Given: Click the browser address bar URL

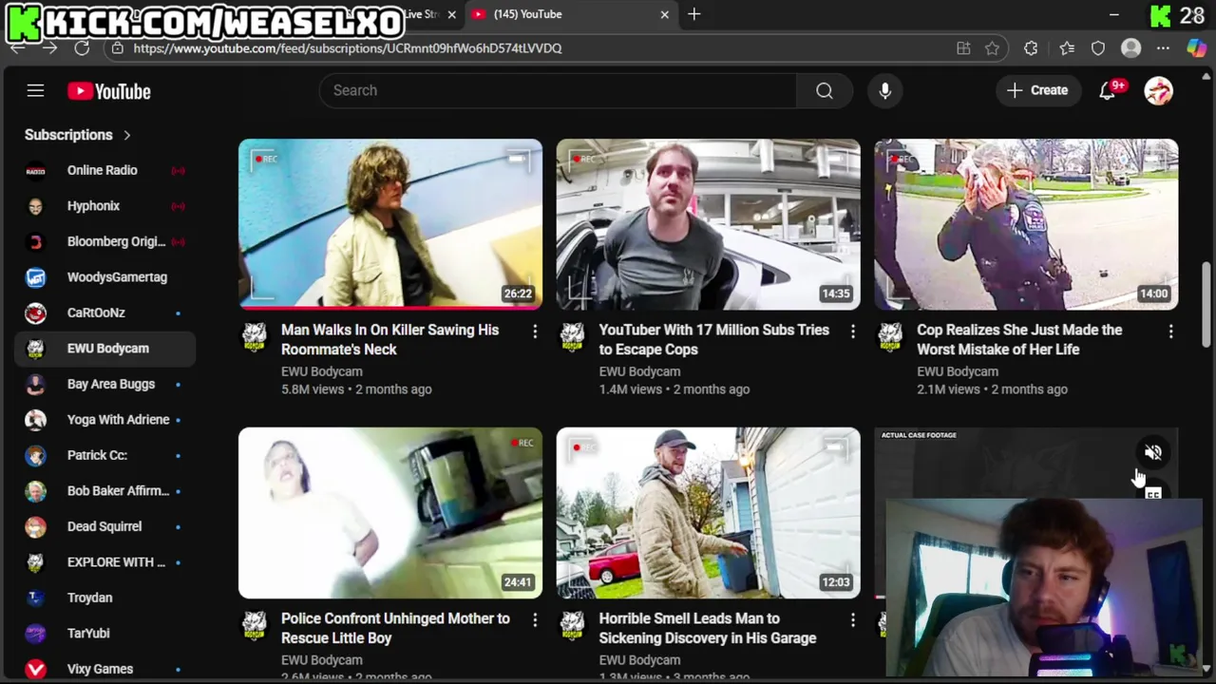Looking at the screenshot, I should click(348, 47).
